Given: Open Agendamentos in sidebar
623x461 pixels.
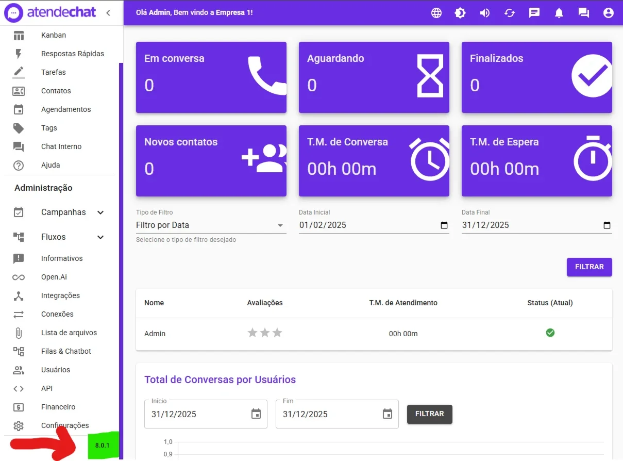Looking at the screenshot, I should point(66,109).
